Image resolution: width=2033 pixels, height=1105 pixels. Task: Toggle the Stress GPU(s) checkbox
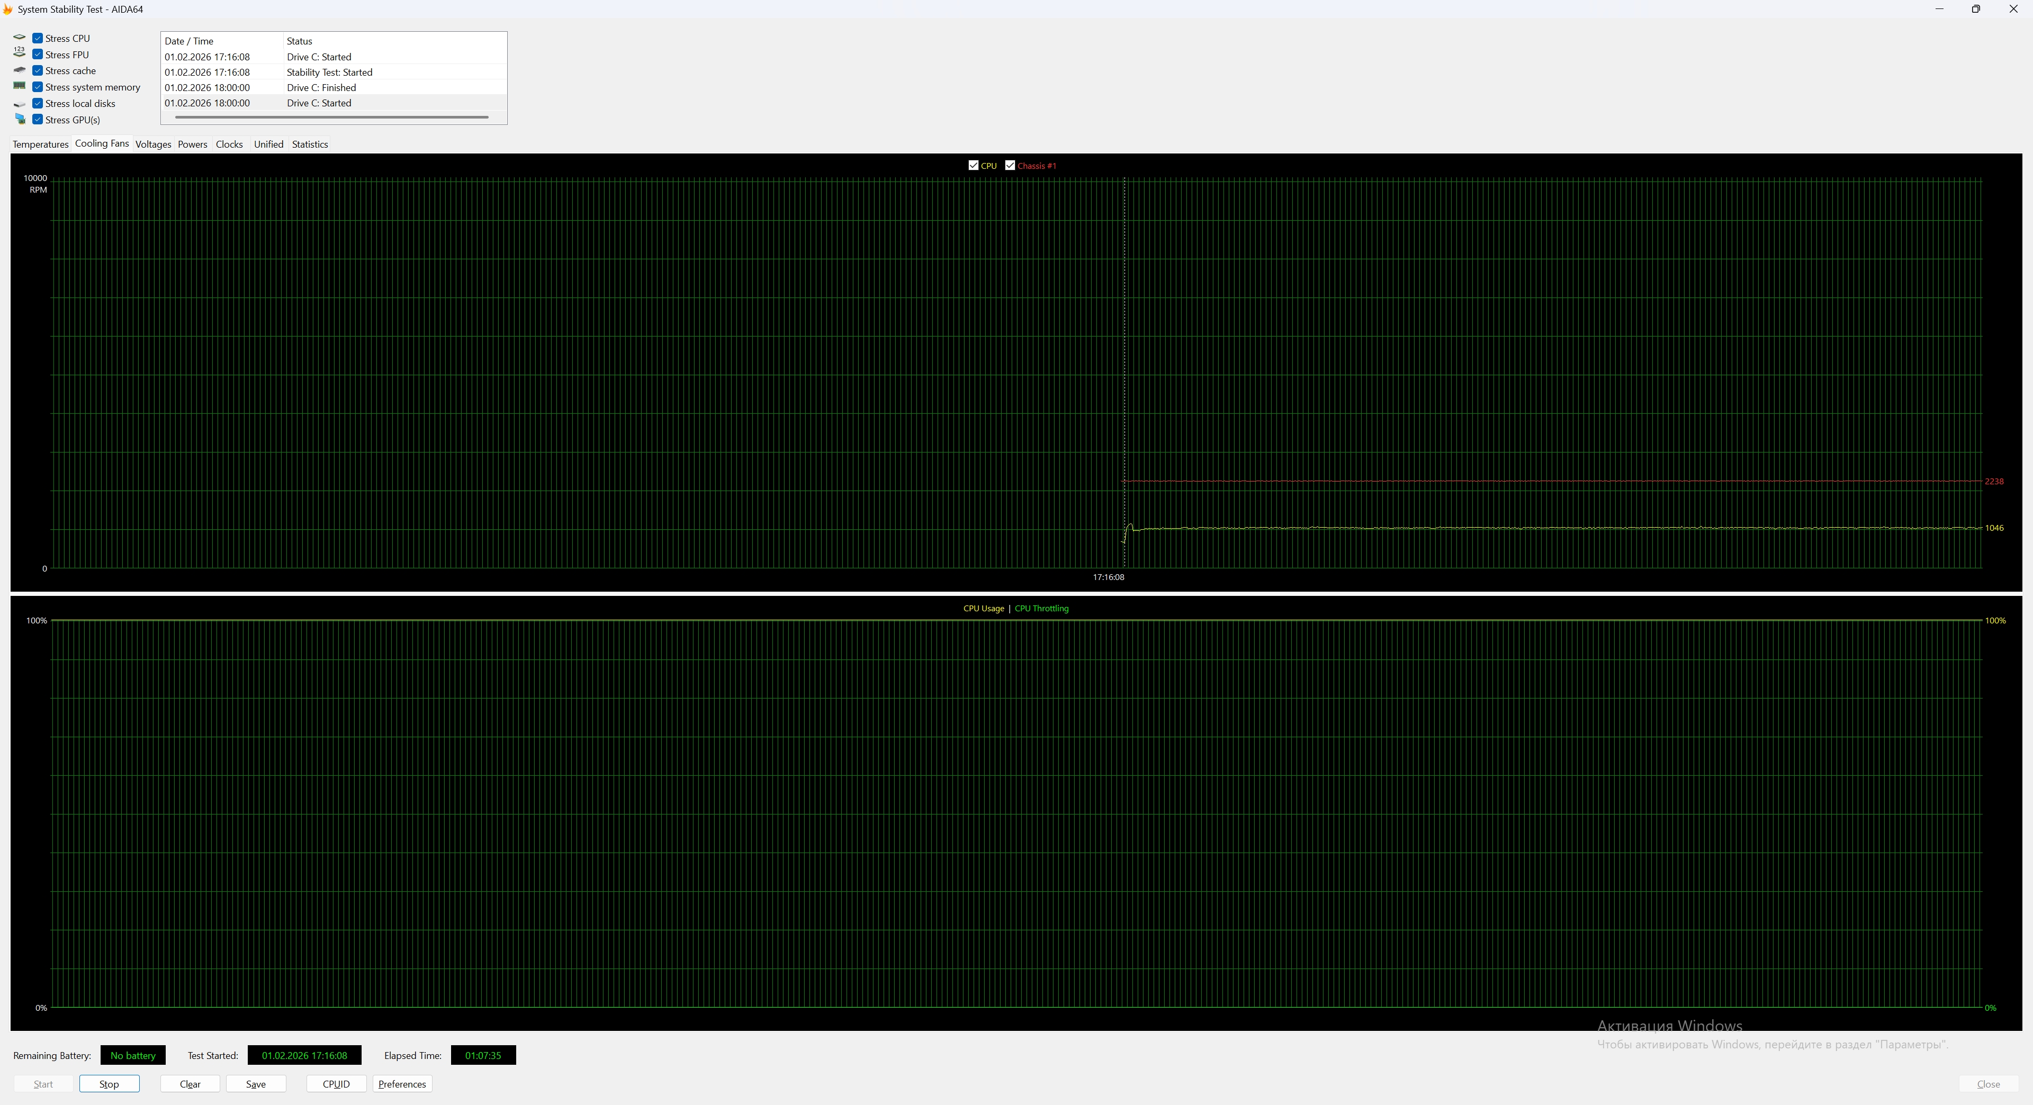(x=37, y=119)
